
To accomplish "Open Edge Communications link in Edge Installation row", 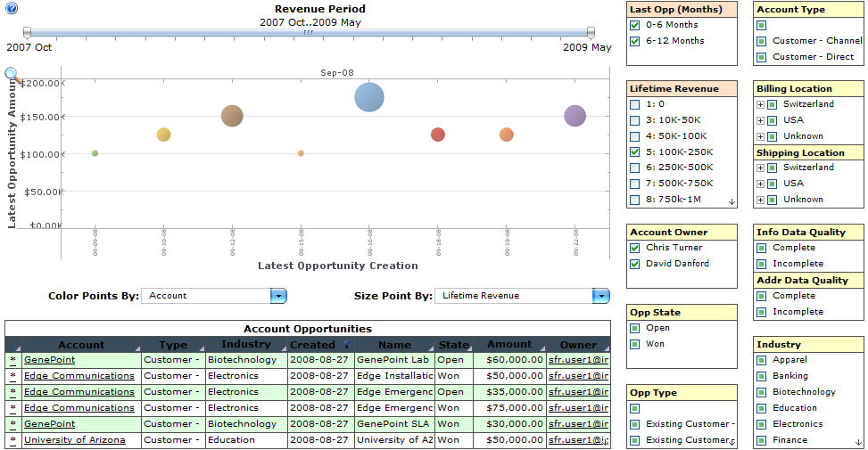I will [x=79, y=376].
